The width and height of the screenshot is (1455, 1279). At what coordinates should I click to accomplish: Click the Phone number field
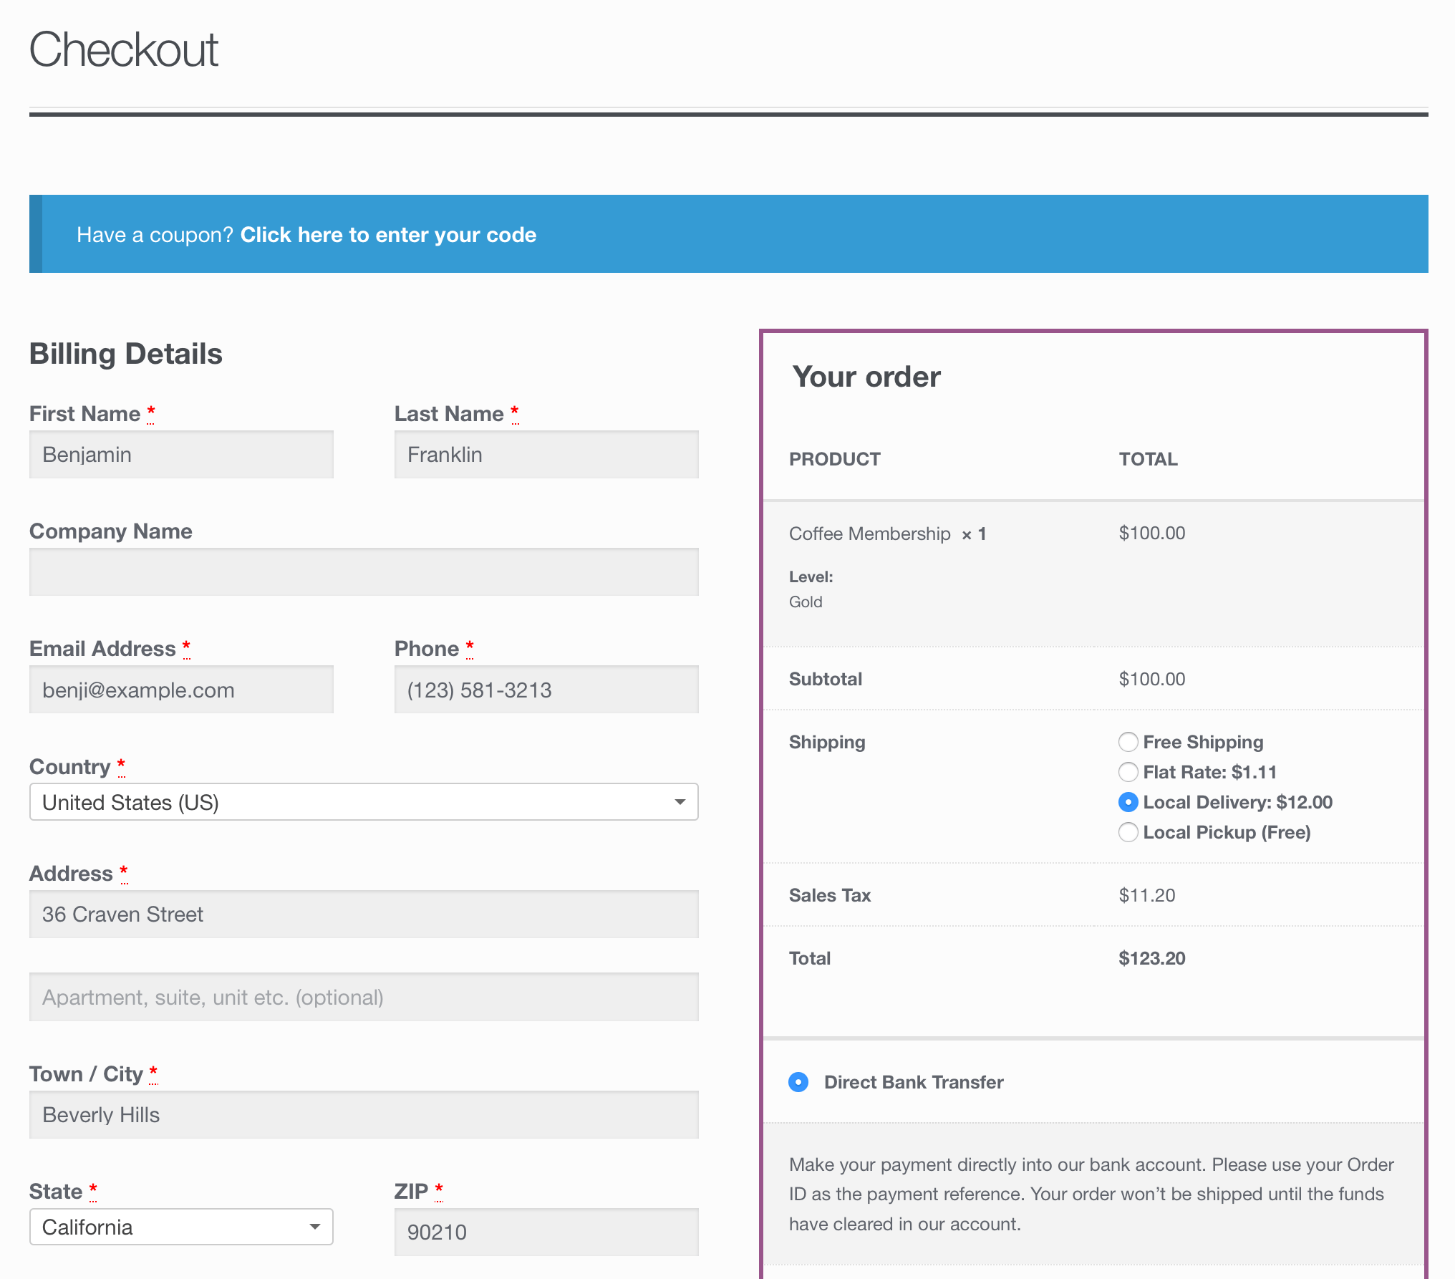(x=546, y=690)
